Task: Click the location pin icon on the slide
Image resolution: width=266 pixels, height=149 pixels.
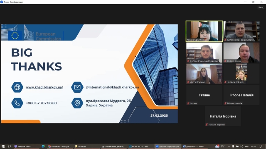Action: coord(77,103)
